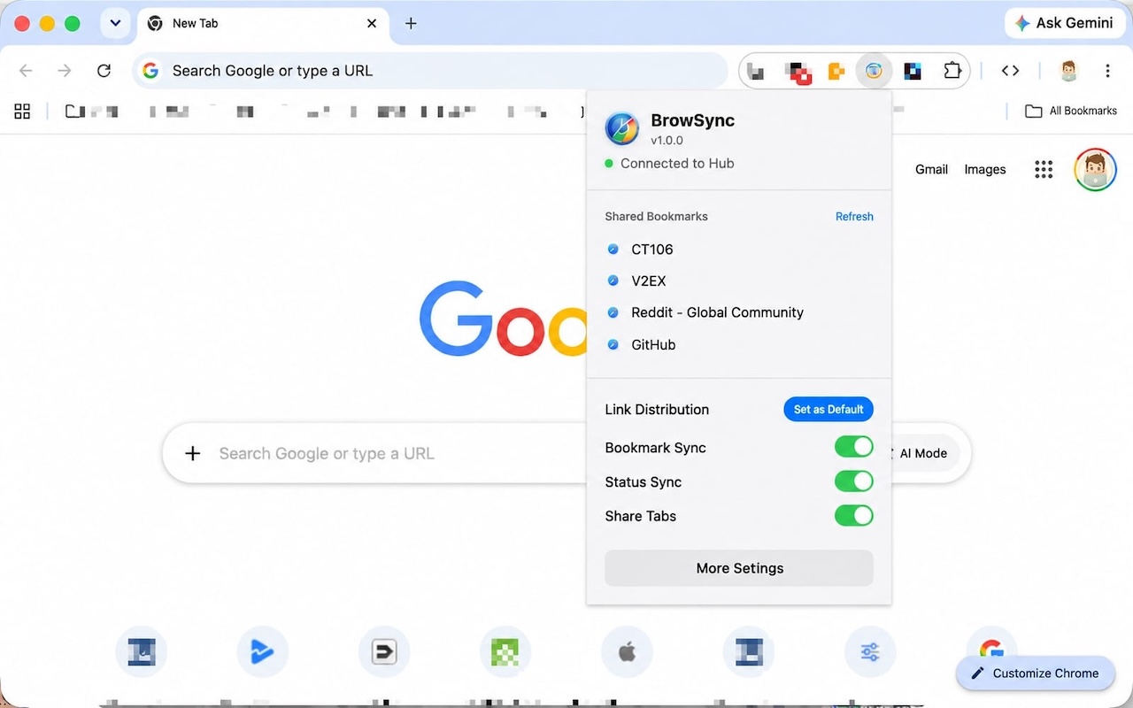Viewport: 1133px width, 708px height.
Task: Click the Connected to Hub status
Action: click(669, 164)
